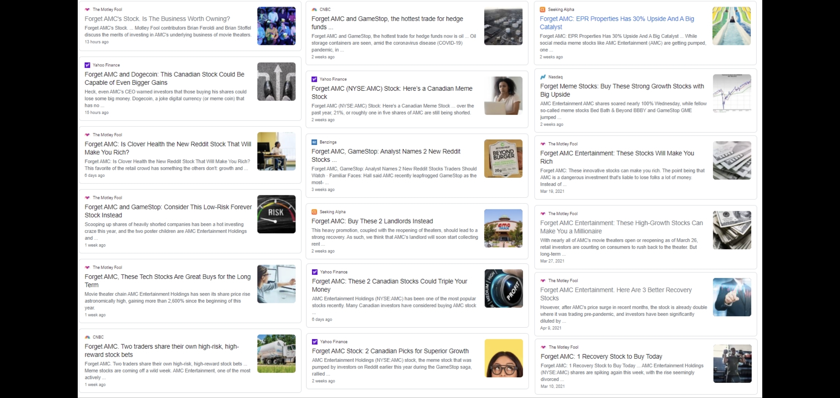Click Yahoo Finance icon above 'Superior Growth' article
840x398 pixels.
point(315,342)
